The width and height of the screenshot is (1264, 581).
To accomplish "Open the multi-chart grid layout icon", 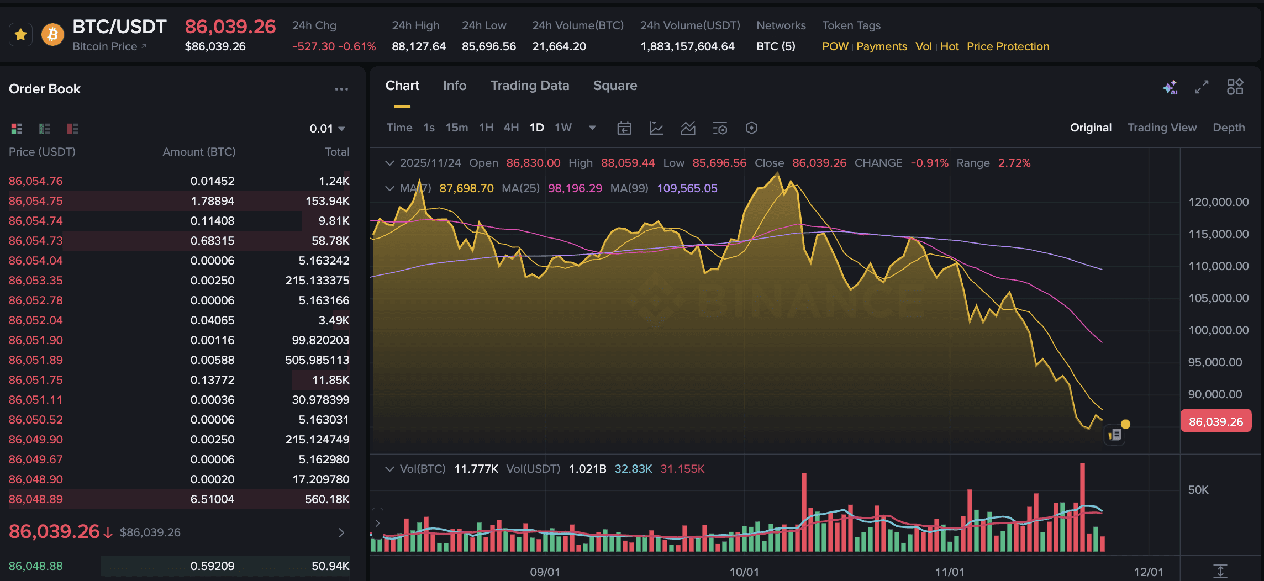I will pos(1235,87).
